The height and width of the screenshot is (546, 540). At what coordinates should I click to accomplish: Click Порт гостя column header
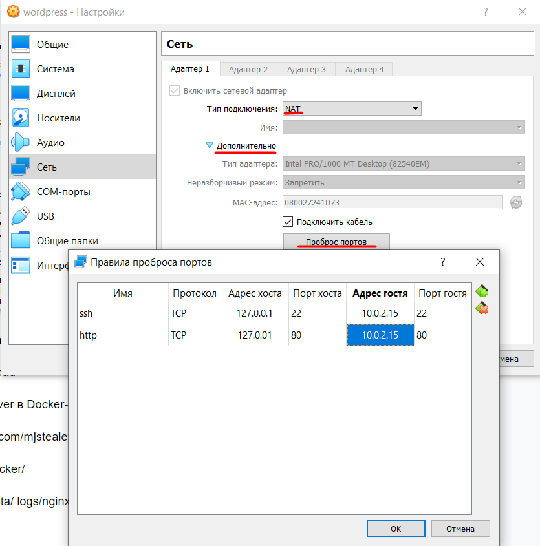click(x=442, y=293)
